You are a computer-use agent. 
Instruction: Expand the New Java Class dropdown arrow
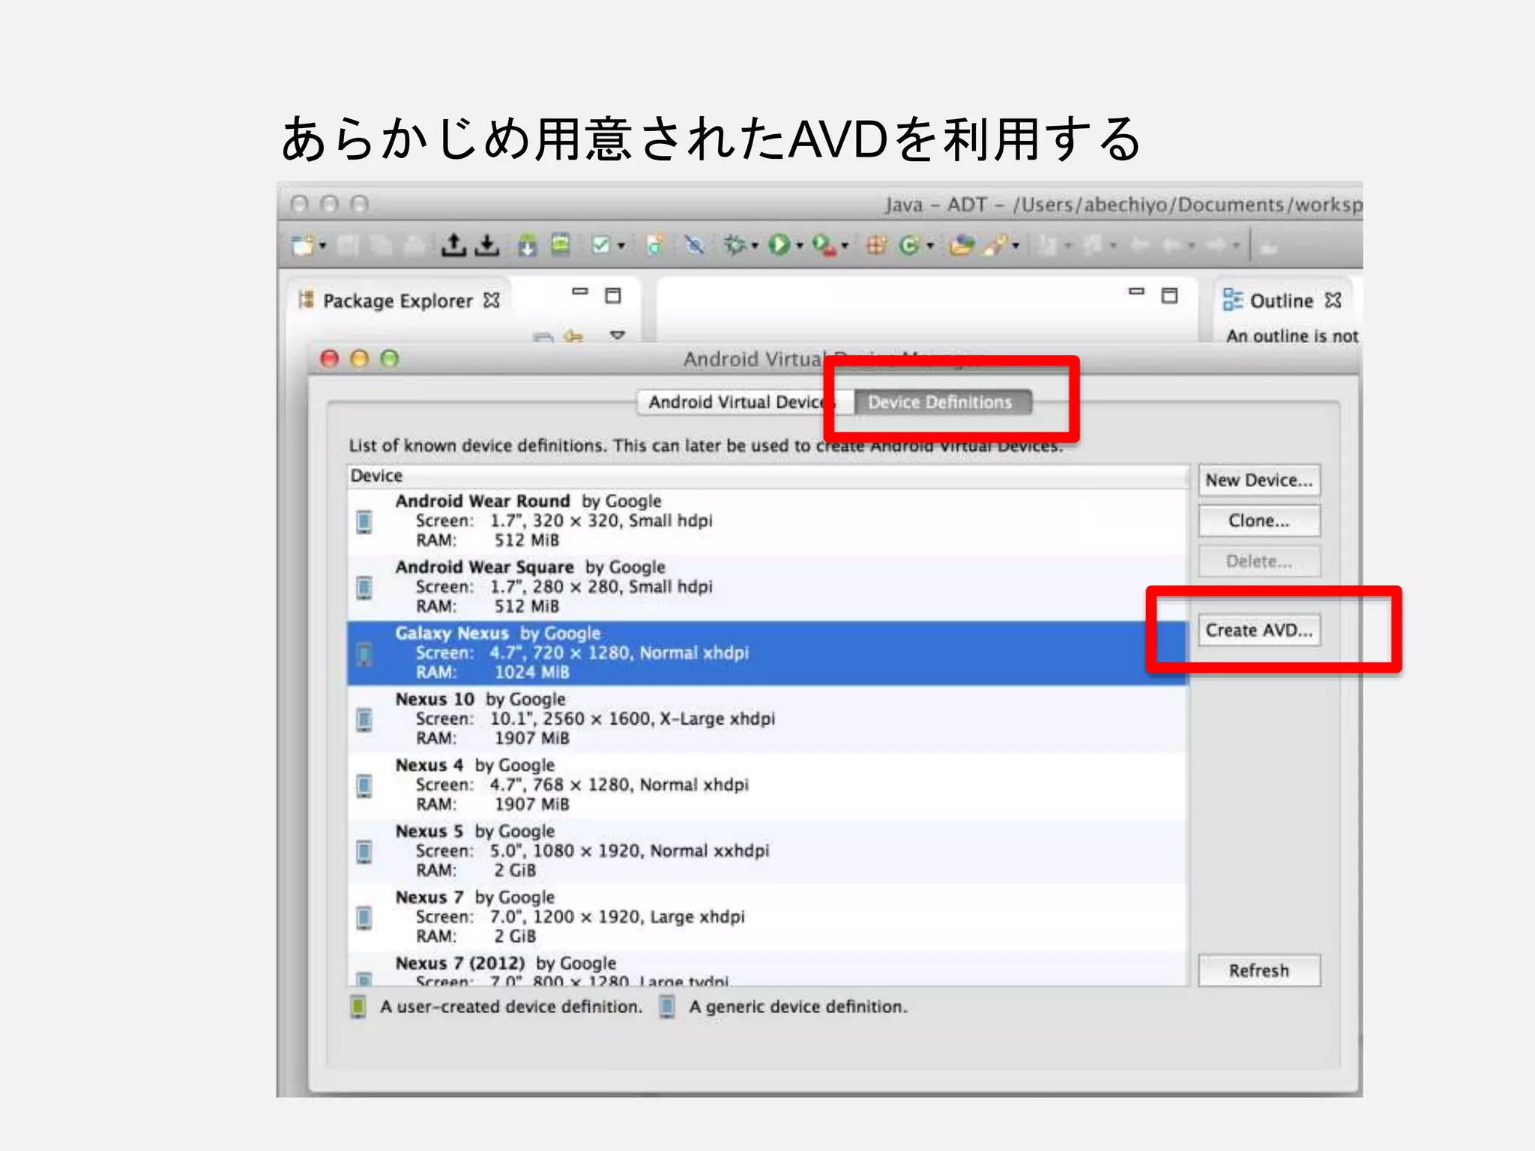(x=930, y=246)
